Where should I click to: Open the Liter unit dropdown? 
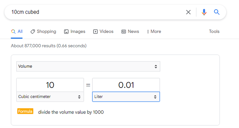(x=126, y=97)
